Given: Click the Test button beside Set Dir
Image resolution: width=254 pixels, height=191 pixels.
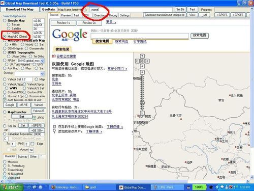Looking at the screenshot, I should coord(193,10).
